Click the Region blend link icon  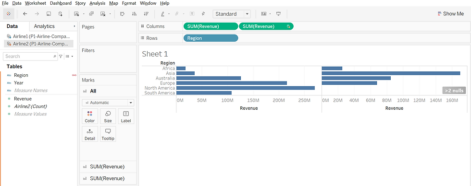pyautogui.click(x=74, y=75)
